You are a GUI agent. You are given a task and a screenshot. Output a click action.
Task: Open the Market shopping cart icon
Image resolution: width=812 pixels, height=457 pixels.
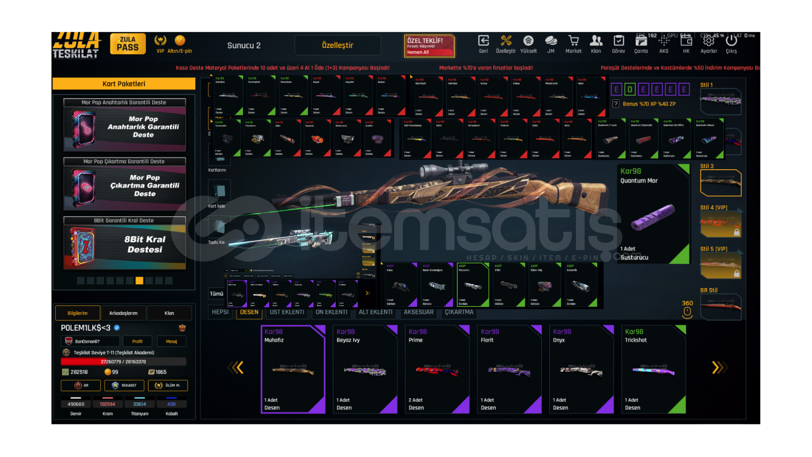tap(573, 41)
